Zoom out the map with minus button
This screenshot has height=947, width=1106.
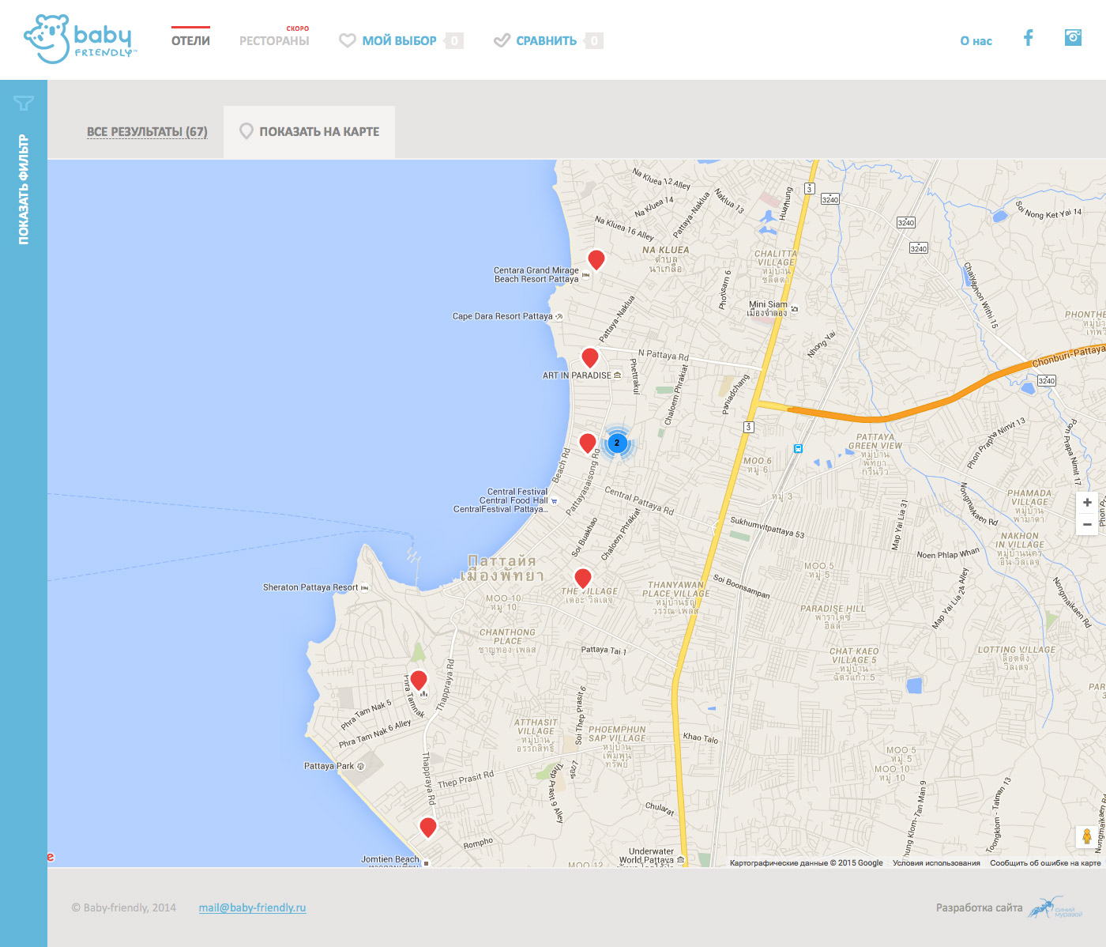click(x=1087, y=524)
